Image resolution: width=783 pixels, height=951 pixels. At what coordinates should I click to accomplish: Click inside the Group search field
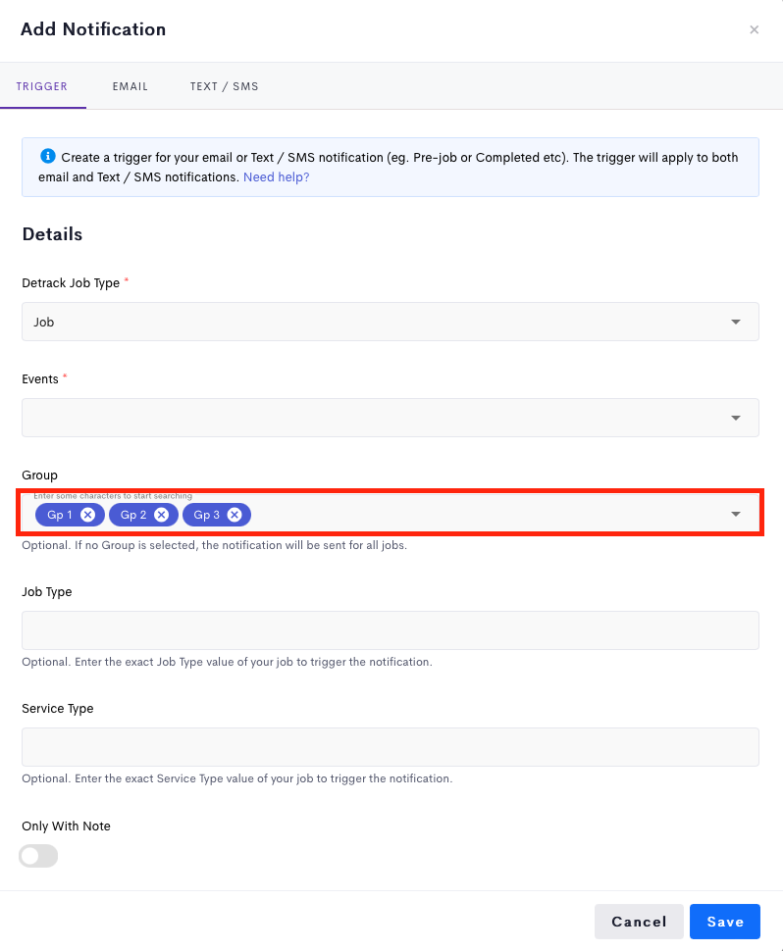click(x=486, y=515)
